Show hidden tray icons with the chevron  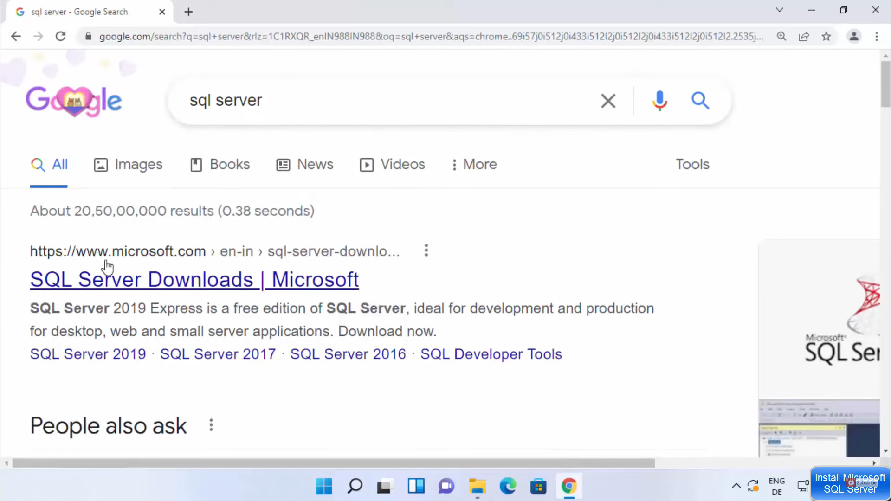736,486
